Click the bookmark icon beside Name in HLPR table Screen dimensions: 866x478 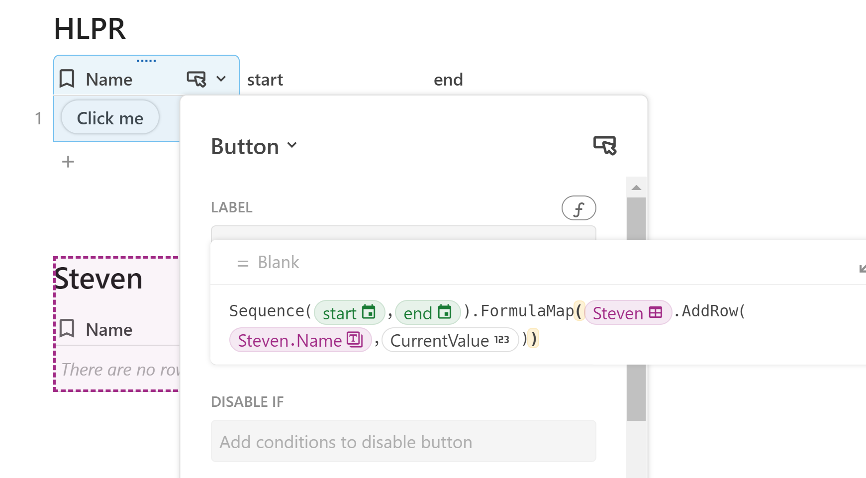(x=67, y=79)
